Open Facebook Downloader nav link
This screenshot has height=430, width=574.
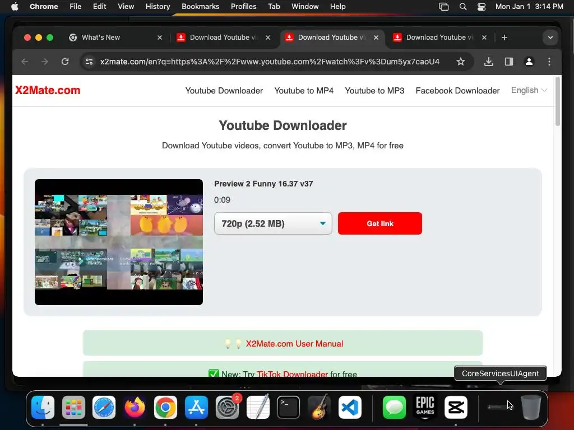pyautogui.click(x=457, y=91)
